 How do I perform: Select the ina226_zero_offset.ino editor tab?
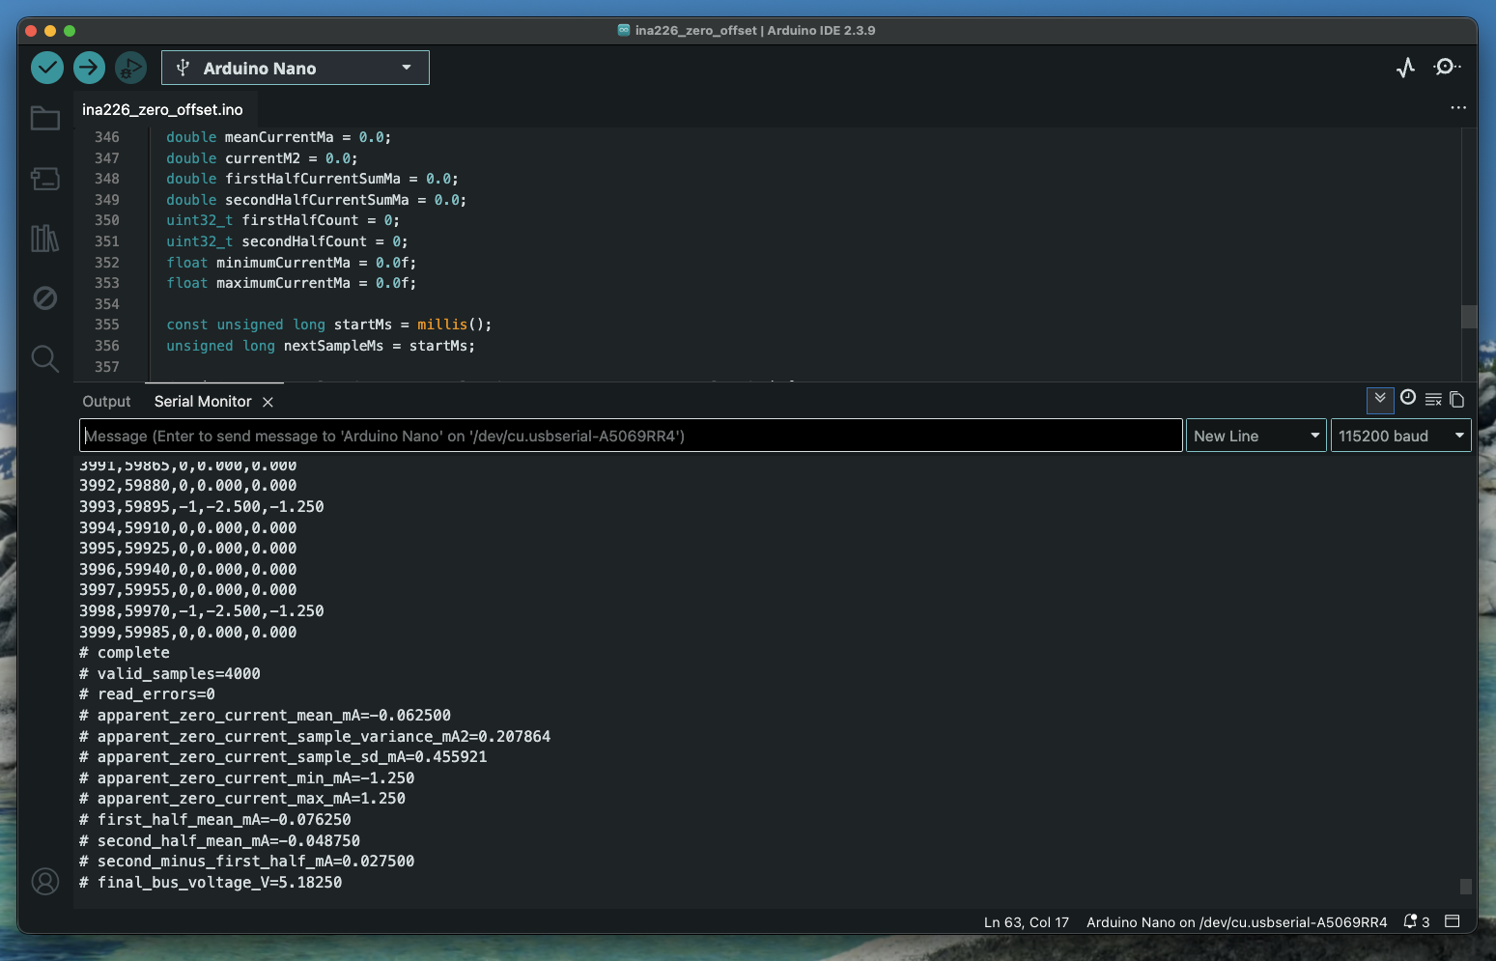[x=162, y=109]
